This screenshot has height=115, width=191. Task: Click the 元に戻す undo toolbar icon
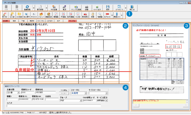[26, 15]
